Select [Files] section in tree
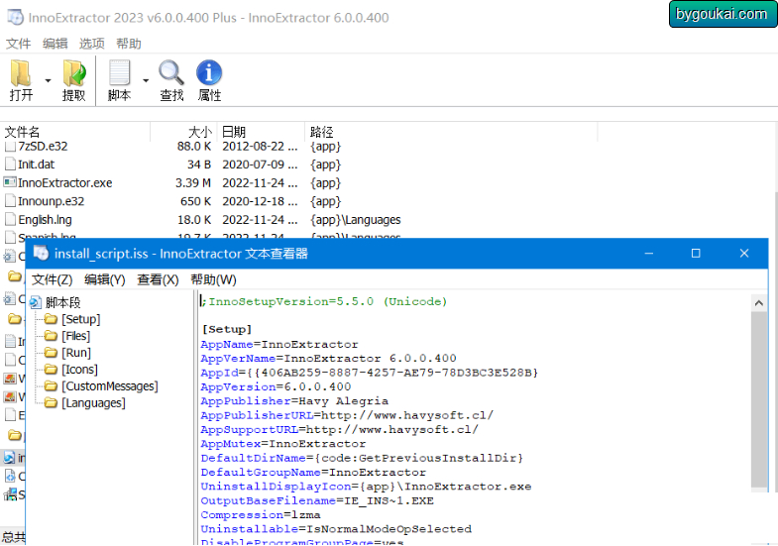Viewport: 778px width, 546px height. point(75,336)
